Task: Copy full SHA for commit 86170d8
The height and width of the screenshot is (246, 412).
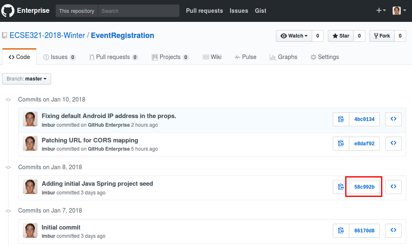Action: pos(341,230)
